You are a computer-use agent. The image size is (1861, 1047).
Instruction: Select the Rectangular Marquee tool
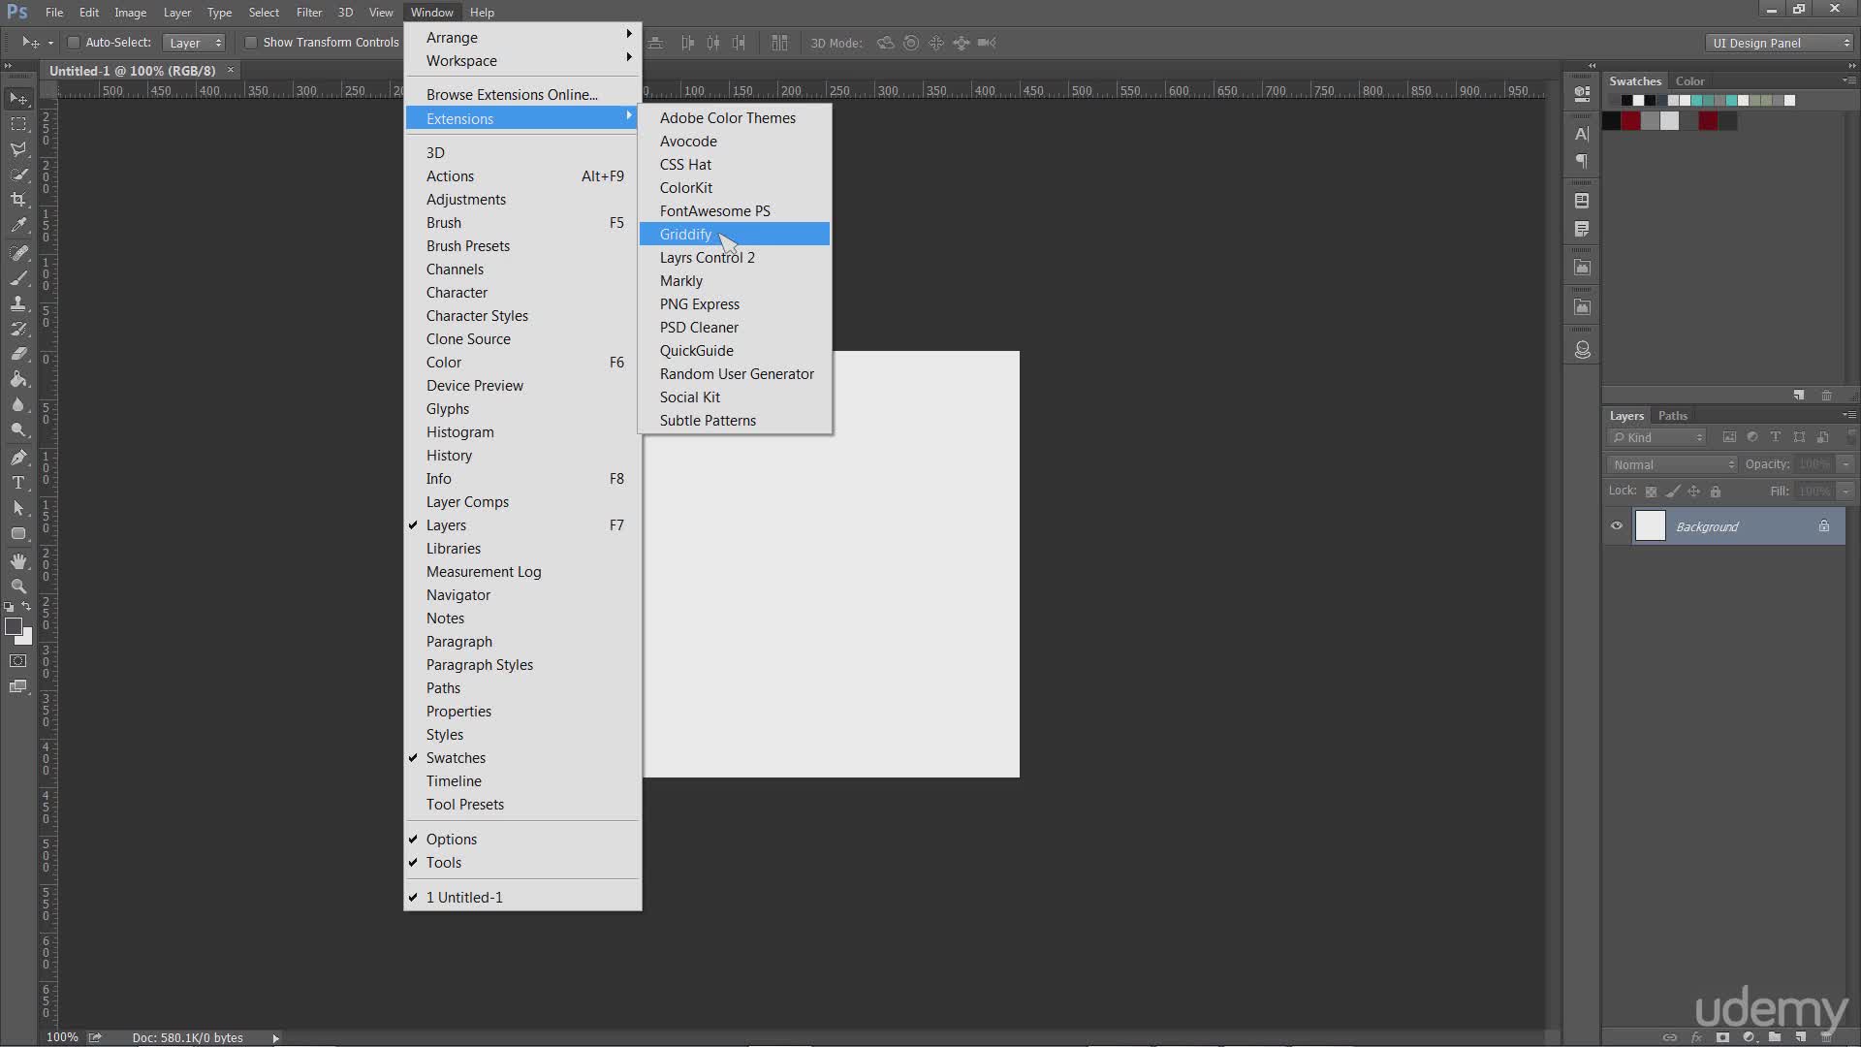tap(18, 124)
